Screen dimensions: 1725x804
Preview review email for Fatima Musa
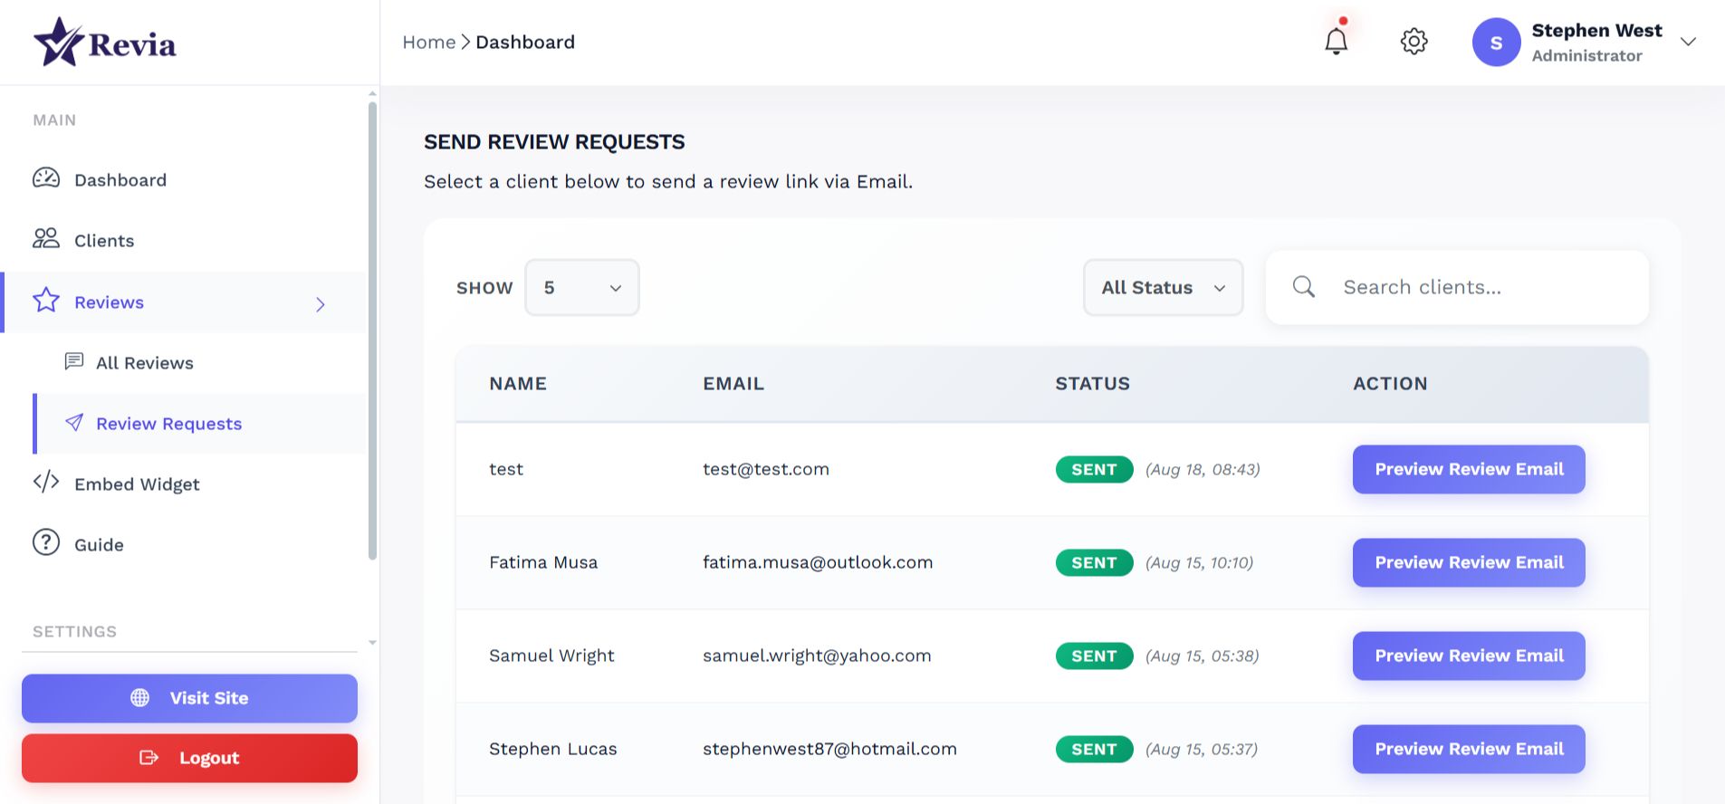[1468, 562]
